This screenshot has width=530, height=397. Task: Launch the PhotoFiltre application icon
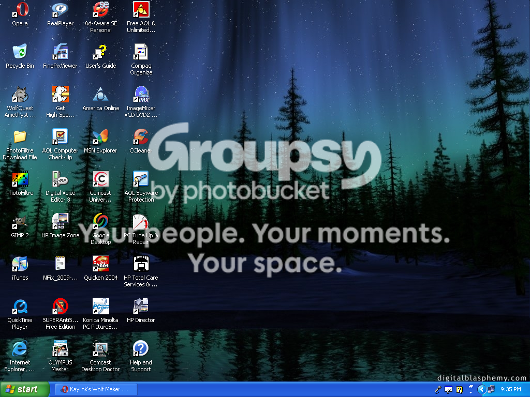(x=20, y=179)
